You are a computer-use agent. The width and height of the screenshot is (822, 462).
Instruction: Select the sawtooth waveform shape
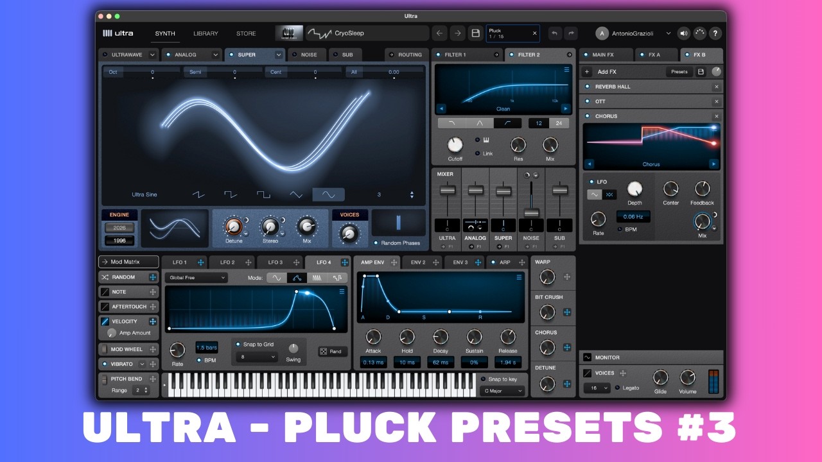tap(199, 194)
